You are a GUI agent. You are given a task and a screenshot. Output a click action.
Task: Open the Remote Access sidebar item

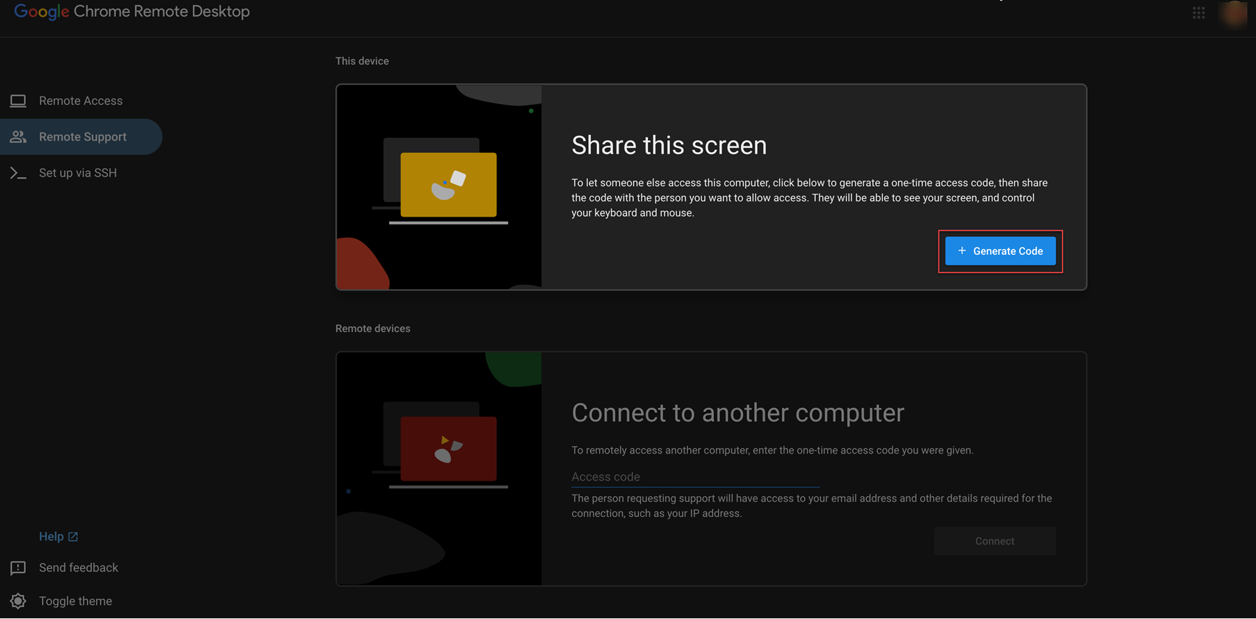click(81, 101)
